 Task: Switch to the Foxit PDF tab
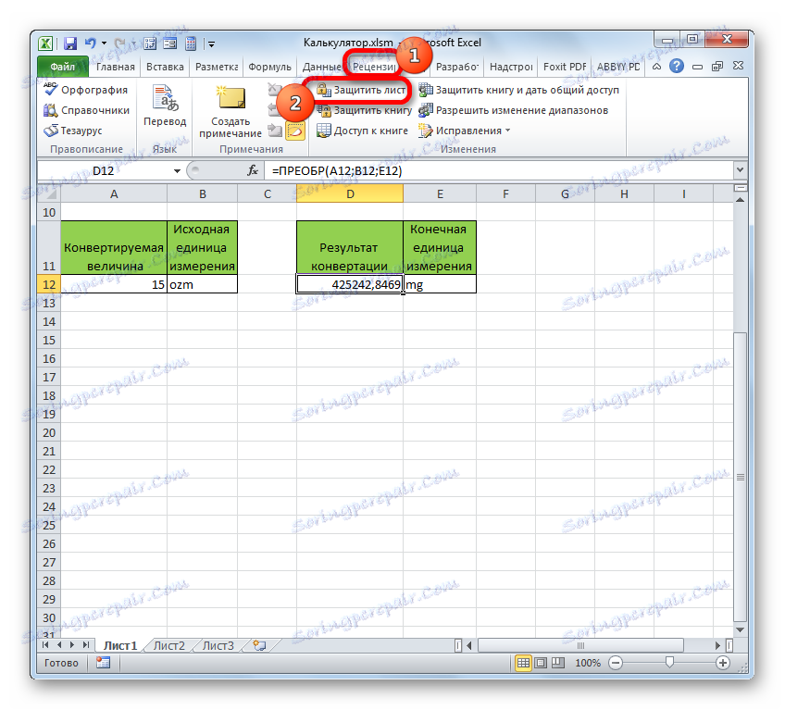point(565,67)
